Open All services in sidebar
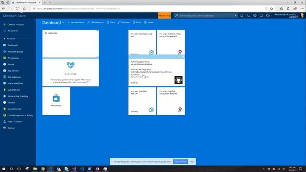Image resolution: width=306 pixels, height=172 pixels. [12, 31]
